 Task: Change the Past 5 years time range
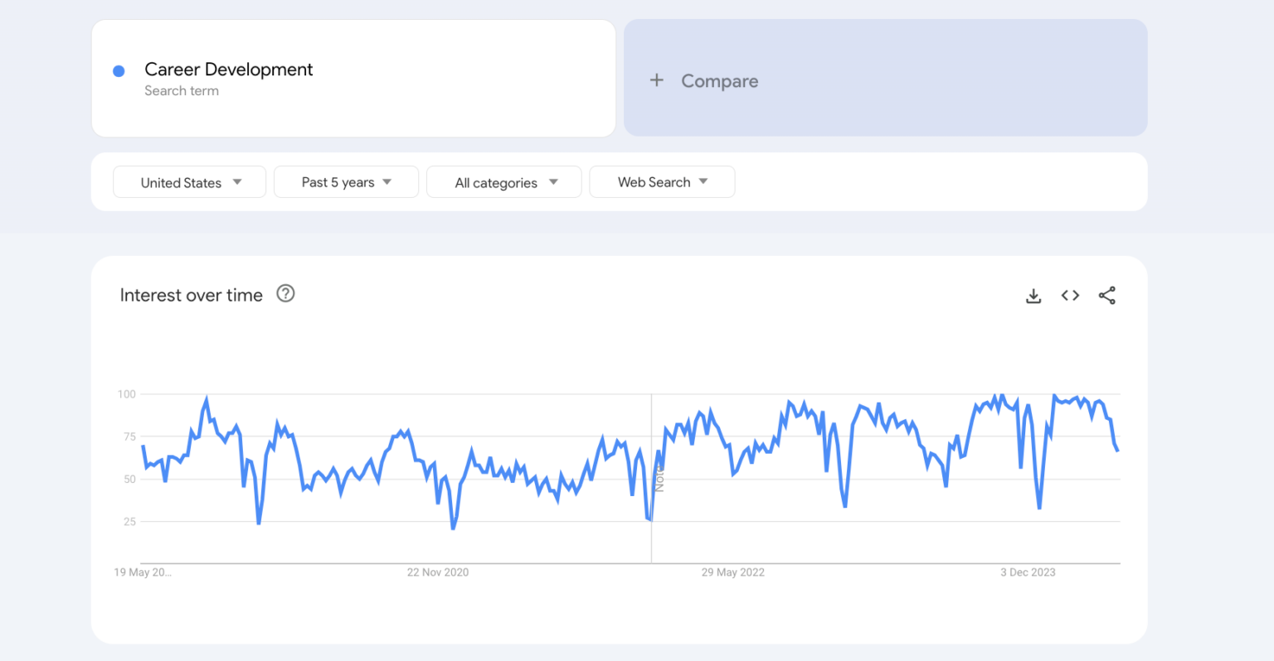point(346,181)
